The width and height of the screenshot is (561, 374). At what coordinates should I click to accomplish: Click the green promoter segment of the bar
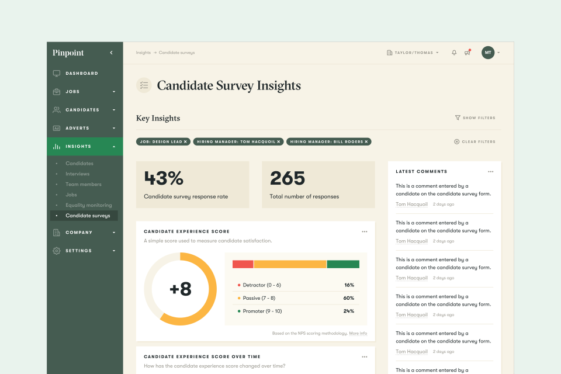tap(343, 264)
